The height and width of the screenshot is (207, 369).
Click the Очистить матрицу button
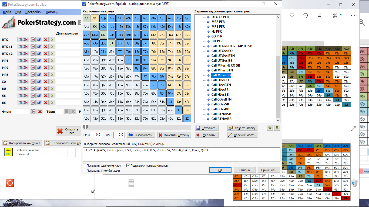[x=175, y=135]
